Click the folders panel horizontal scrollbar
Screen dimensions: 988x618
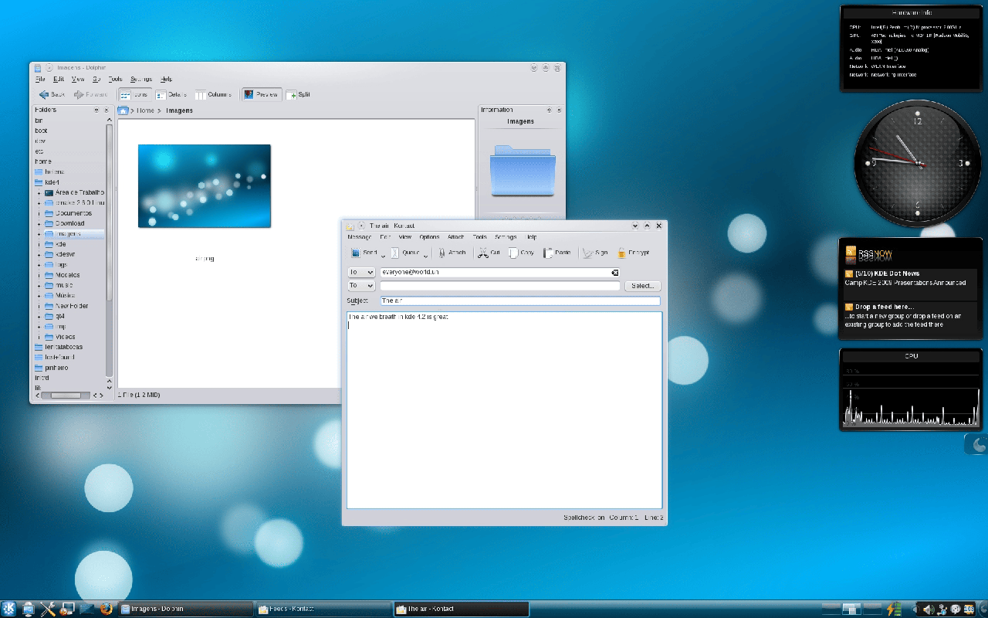click(x=66, y=396)
